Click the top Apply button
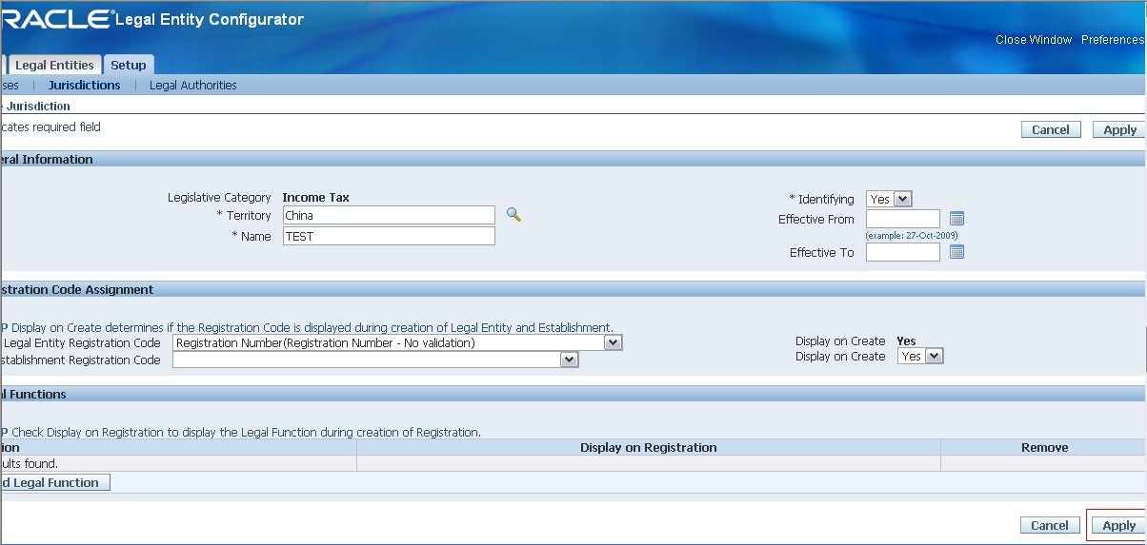Screen dimensions: 1147x545 1119,129
